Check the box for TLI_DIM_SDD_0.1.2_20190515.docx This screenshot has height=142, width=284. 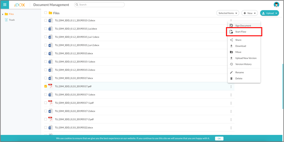tap(46, 53)
